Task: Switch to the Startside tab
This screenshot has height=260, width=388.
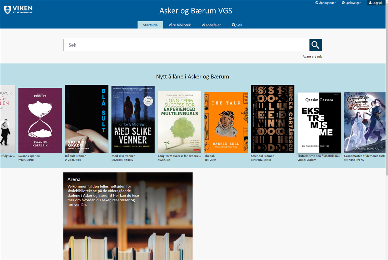Action: (x=150, y=25)
